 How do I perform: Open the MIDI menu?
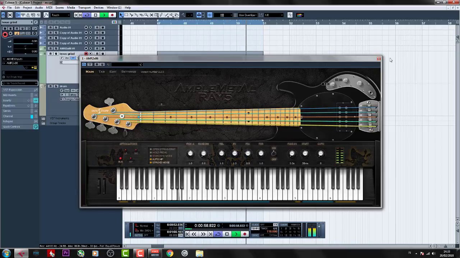(49, 8)
